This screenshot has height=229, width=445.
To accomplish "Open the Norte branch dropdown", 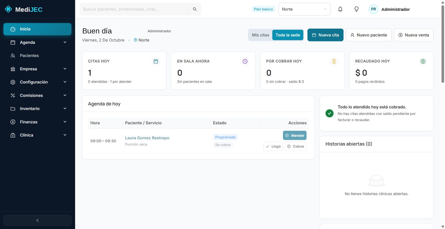I will (x=305, y=9).
